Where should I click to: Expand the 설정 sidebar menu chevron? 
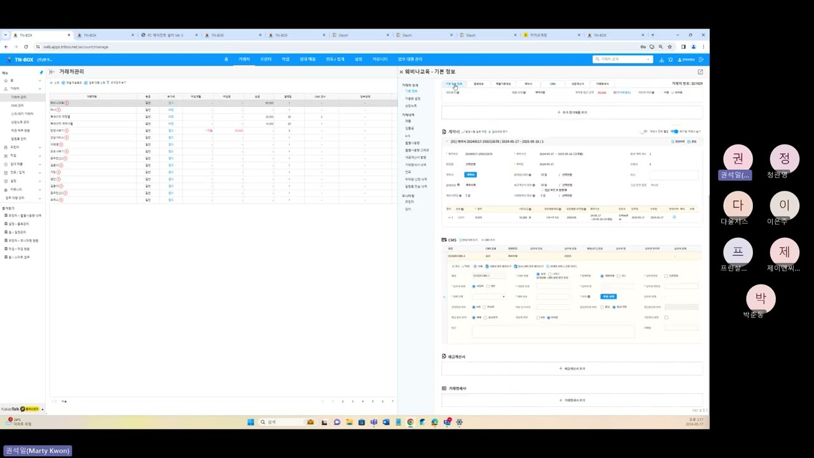[x=39, y=181]
